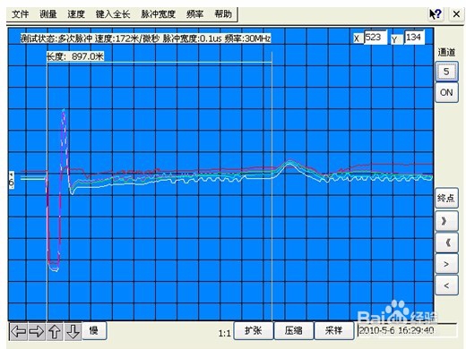Click the 采样 sampling button
This screenshot has width=466, height=349.
tap(334, 330)
